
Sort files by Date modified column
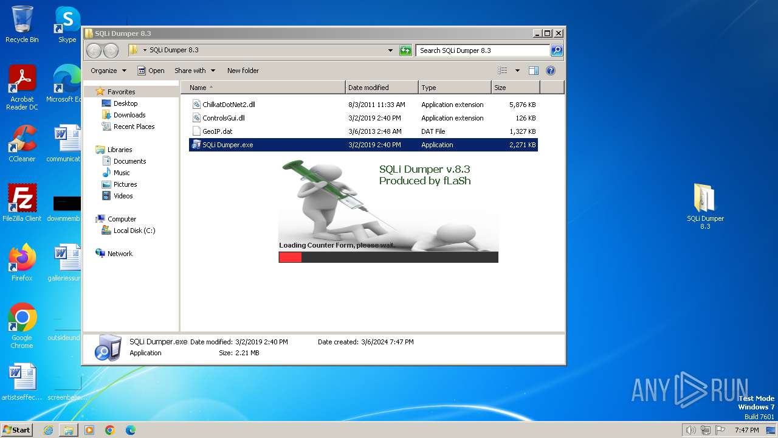(382, 88)
